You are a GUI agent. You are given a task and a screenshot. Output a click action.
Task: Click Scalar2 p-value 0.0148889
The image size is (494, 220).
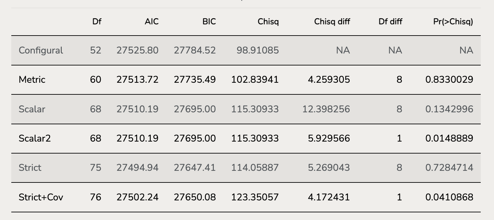[x=449, y=138]
